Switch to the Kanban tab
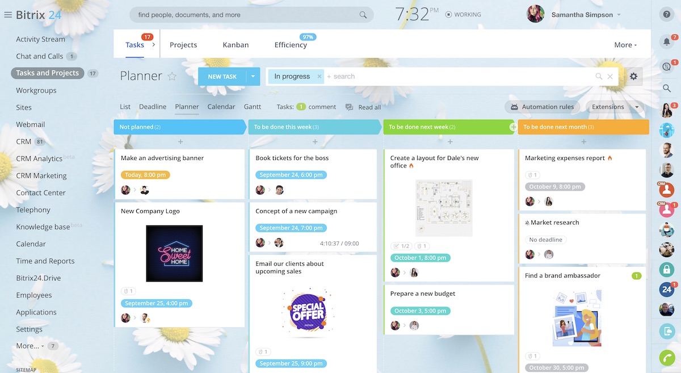The width and height of the screenshot is (681, 373). [x=236, y=45]
